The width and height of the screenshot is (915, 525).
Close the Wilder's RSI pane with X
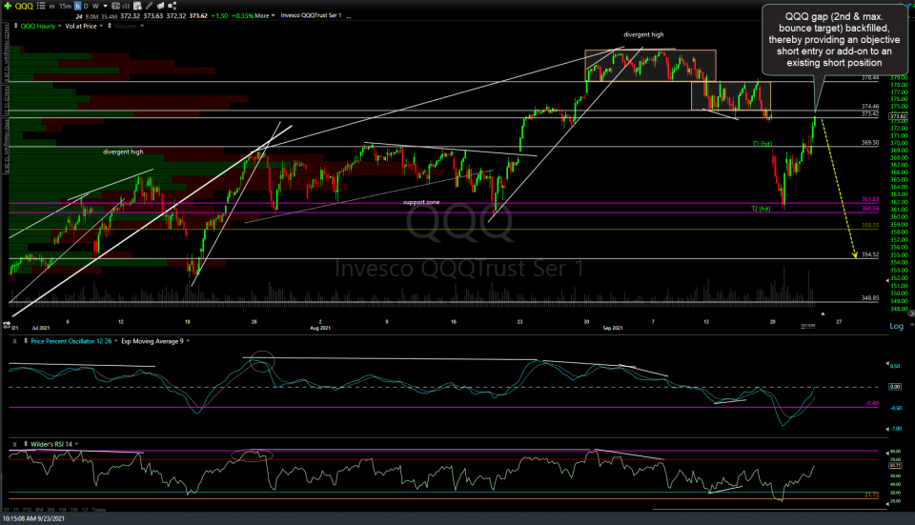point(14,444)
